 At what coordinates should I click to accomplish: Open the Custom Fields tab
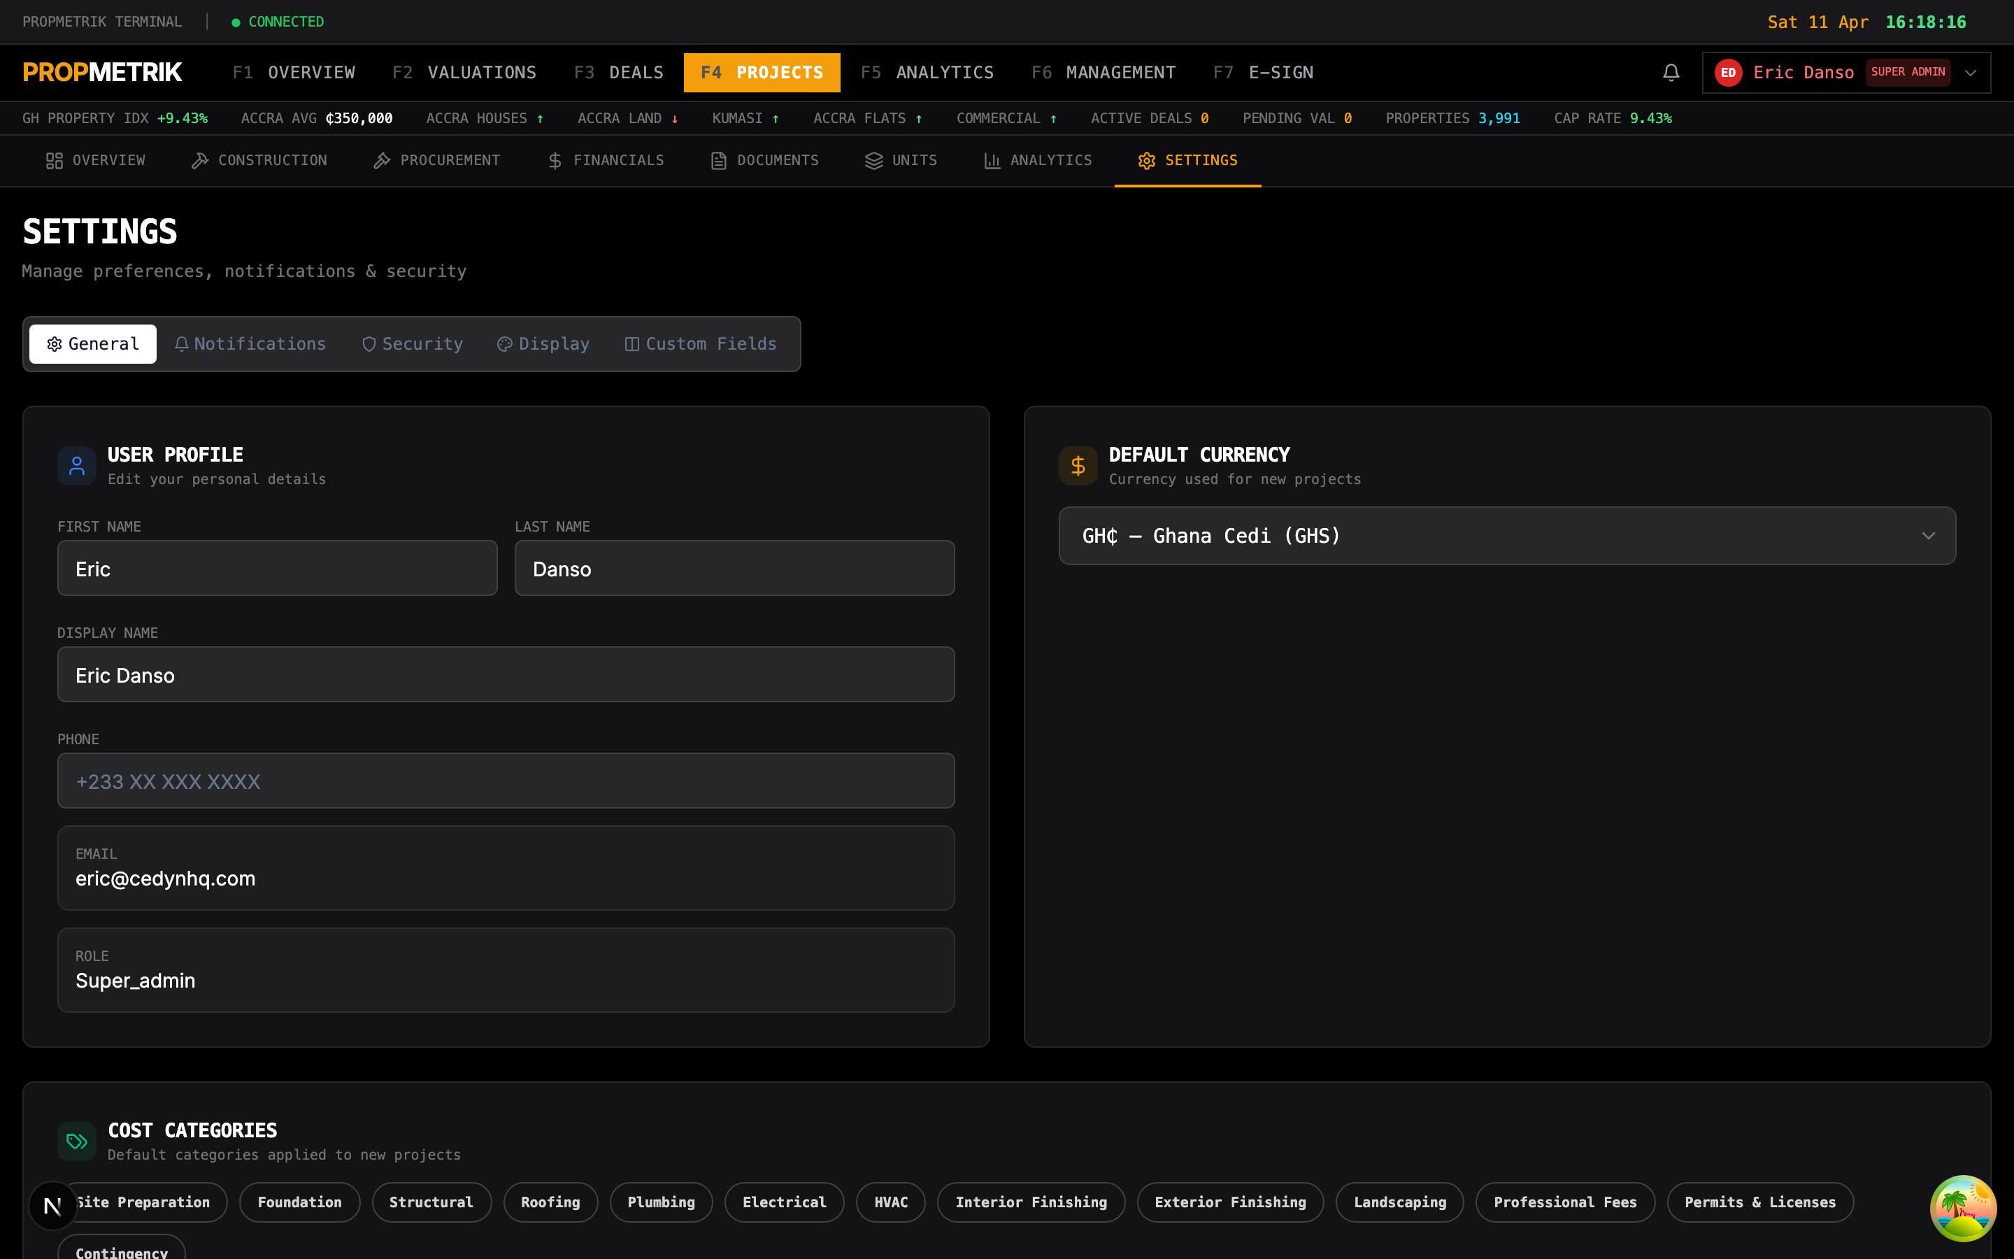(701, 344)
